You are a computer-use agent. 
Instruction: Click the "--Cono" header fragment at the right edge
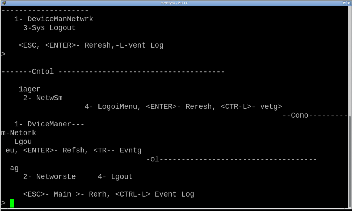[295, 115]
